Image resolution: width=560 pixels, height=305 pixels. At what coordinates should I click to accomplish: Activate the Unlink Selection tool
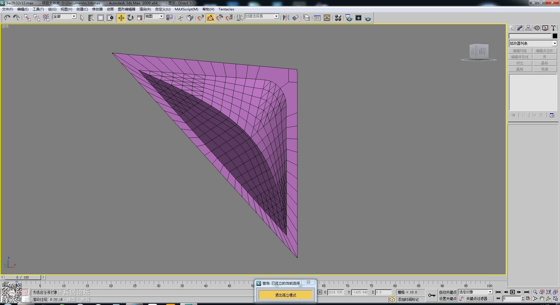point(37,18)
